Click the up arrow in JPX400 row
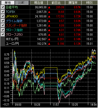The image size is (98, 108). click(x=49, y=17)
